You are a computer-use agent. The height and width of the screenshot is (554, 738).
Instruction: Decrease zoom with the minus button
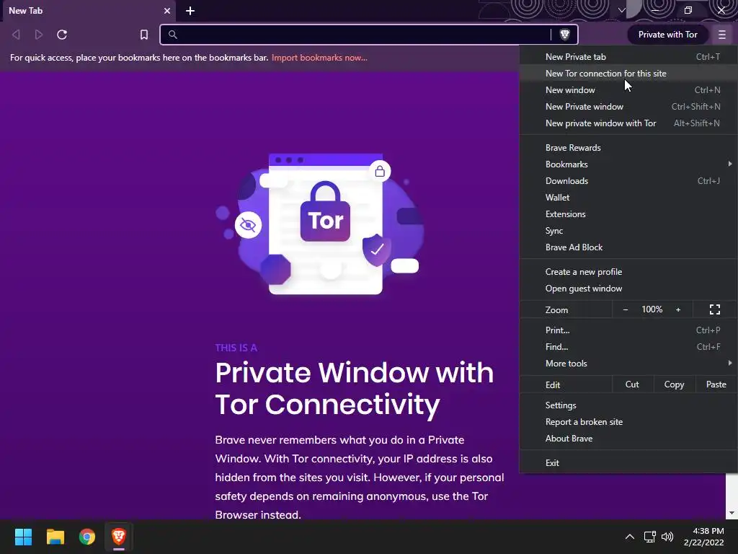click(626, 309)
